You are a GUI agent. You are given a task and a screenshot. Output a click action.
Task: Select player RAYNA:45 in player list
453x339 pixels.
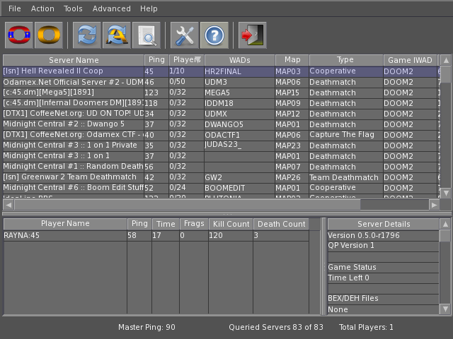pos(64,235)
